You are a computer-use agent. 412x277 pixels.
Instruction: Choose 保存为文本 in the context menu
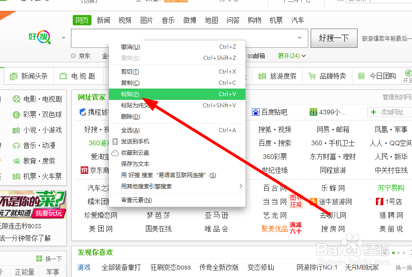[177, 164]
